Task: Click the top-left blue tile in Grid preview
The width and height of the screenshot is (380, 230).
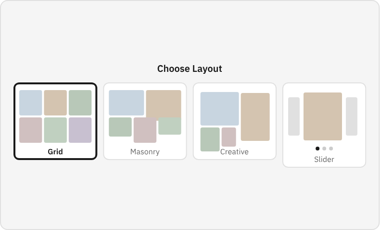Action: 31,103
